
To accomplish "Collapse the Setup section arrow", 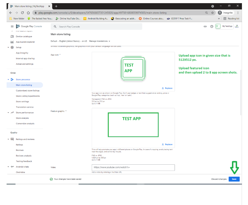I will [8, 47].
